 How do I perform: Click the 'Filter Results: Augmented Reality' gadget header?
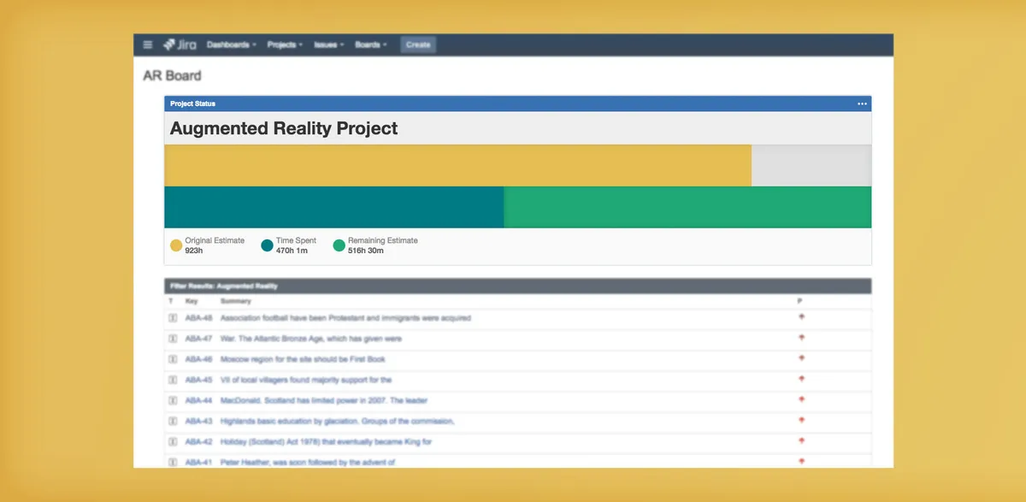[518, 286]
